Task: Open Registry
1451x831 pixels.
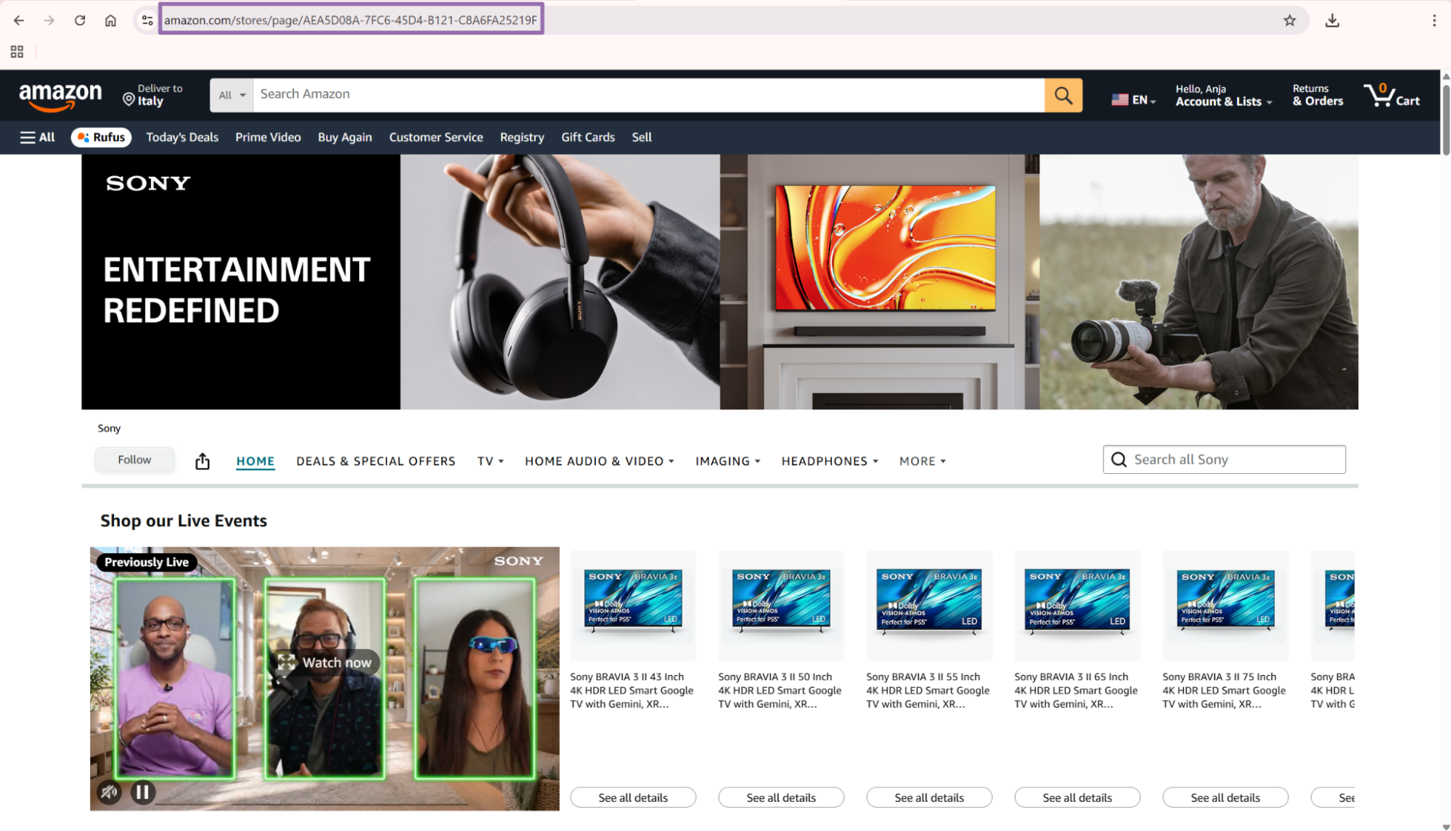Action: click(x=522, y=137)
